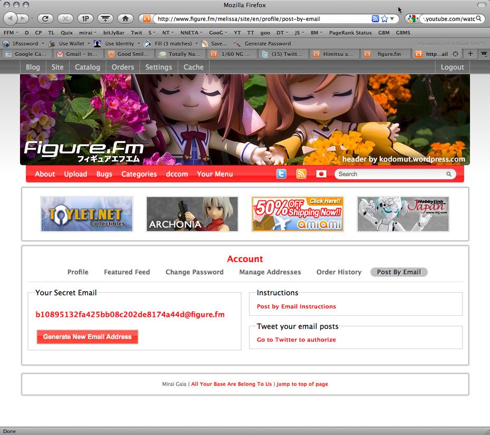The width and height of the screenshot is (490, 435).
Task: Click Logout in the admin bar
Action: 452,67
